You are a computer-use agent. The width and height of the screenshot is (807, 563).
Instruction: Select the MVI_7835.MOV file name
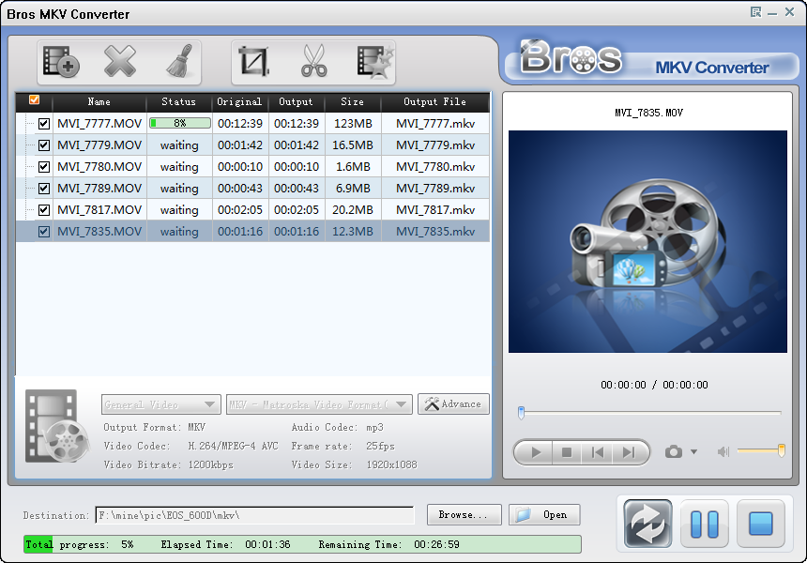[99, 232]
